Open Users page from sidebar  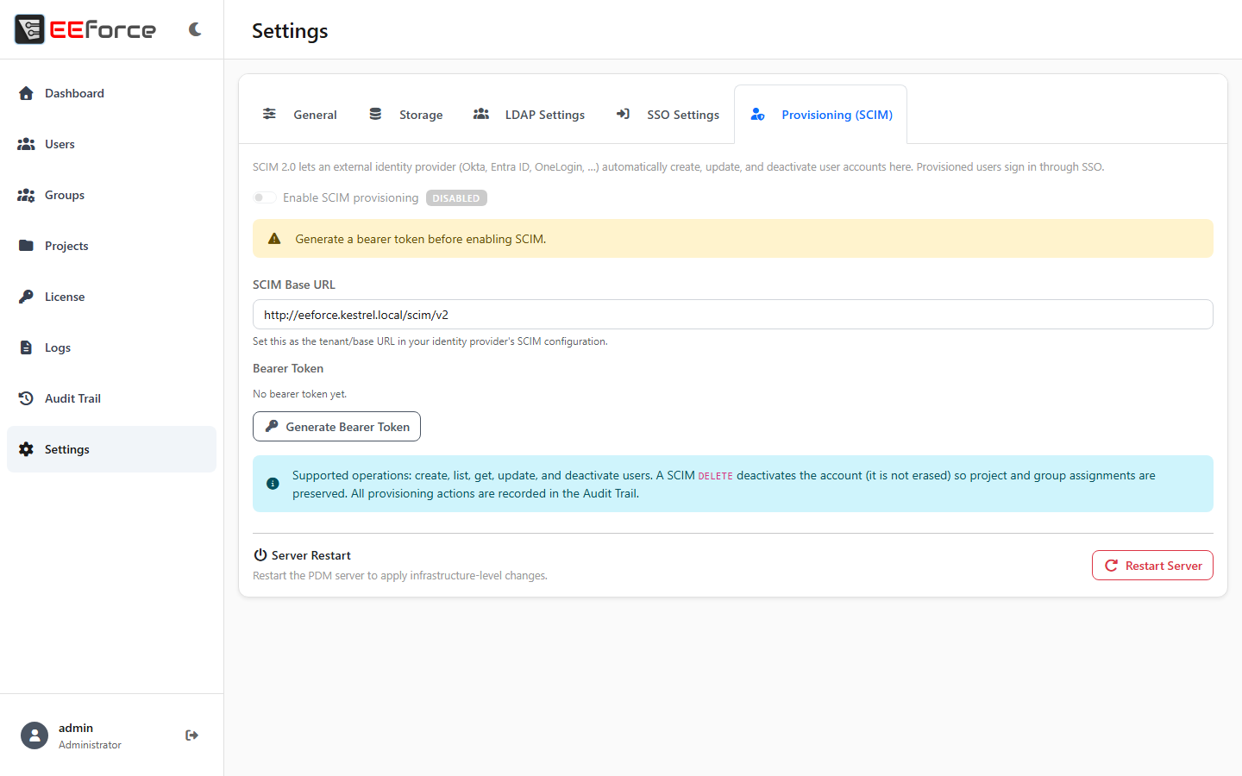(x=111, y=144)
